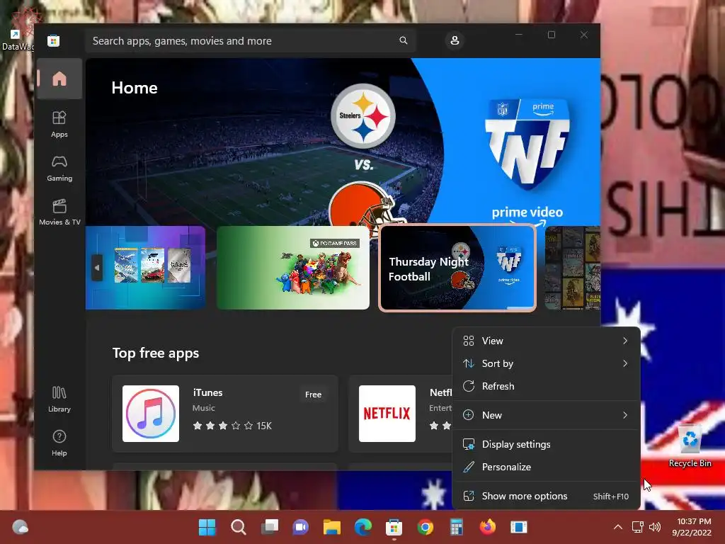Image resolution: width=725 pixels, height=544 pixels.
Task: Click the prime video TNF hero banner
Action: pyautogui.click(x=343, y=142)
